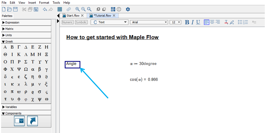Insert uppercase Omega from palette

(x=26, y=69)
